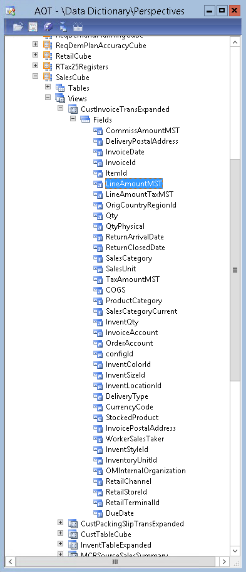Collapse the SalesCube node
Screen dimensions: 246x572
click(35, 76)
